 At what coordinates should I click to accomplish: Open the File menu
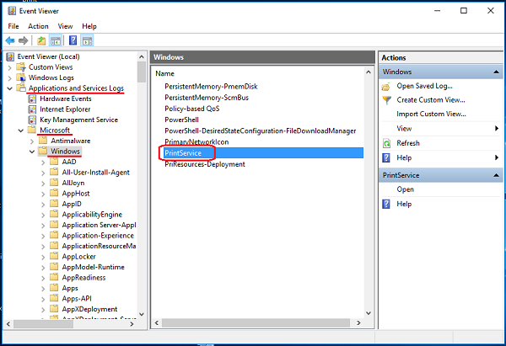(x=13, y=26)
